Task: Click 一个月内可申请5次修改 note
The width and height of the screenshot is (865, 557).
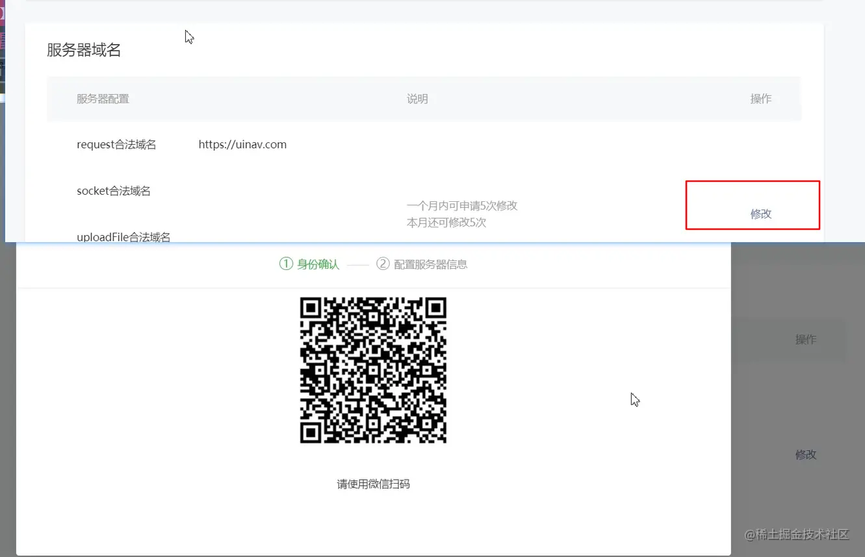Action: pyautogui.click(x=462, y=205)
